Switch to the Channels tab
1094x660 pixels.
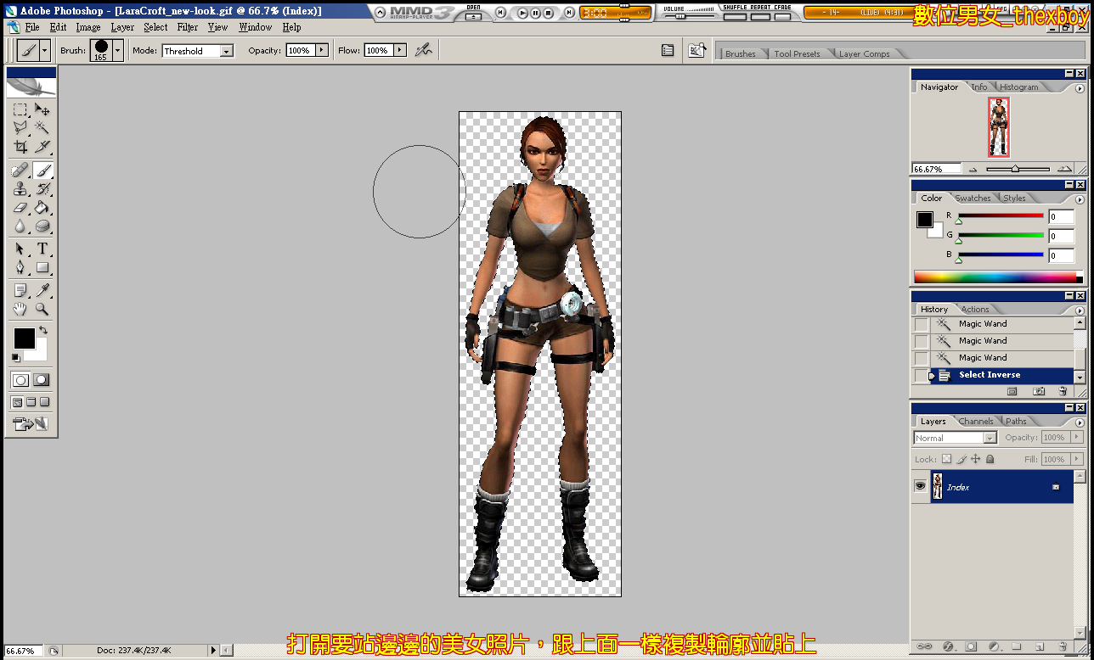pos(976,422)
